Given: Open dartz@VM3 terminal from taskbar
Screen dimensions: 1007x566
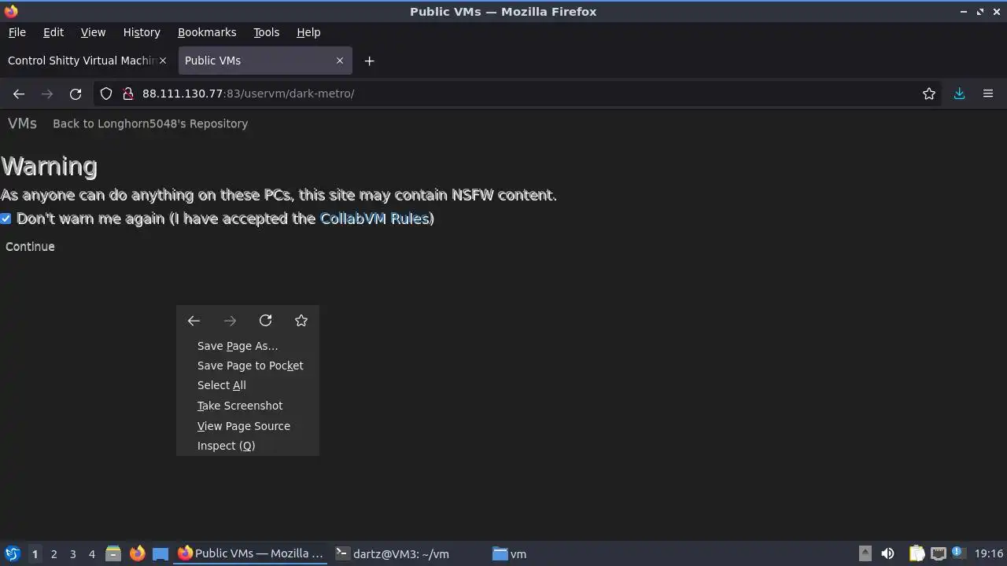Looking at the screenshot, I should 408,553.
